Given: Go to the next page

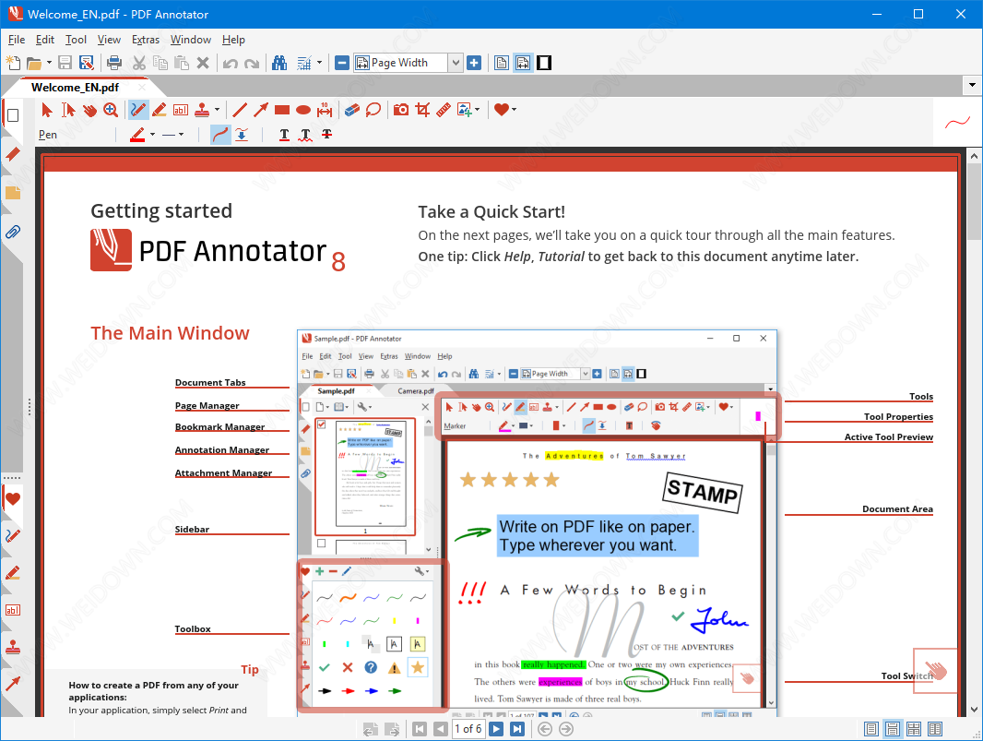Looking at the screenshot, I should (496, 729).
